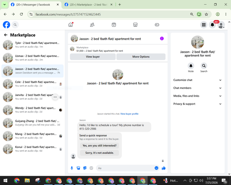The image size is (231, 185).
Task: Open the account profile avatar menu
Action: click(x=221, y=25)
